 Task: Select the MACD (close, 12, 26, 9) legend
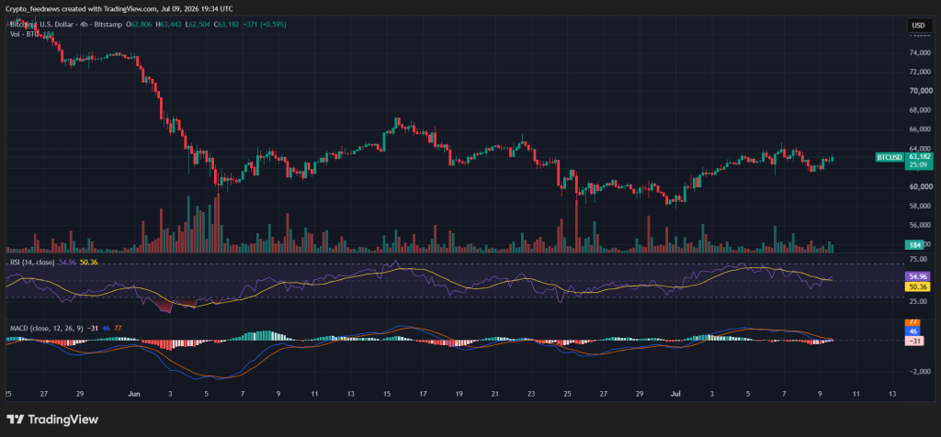point(47,328)
